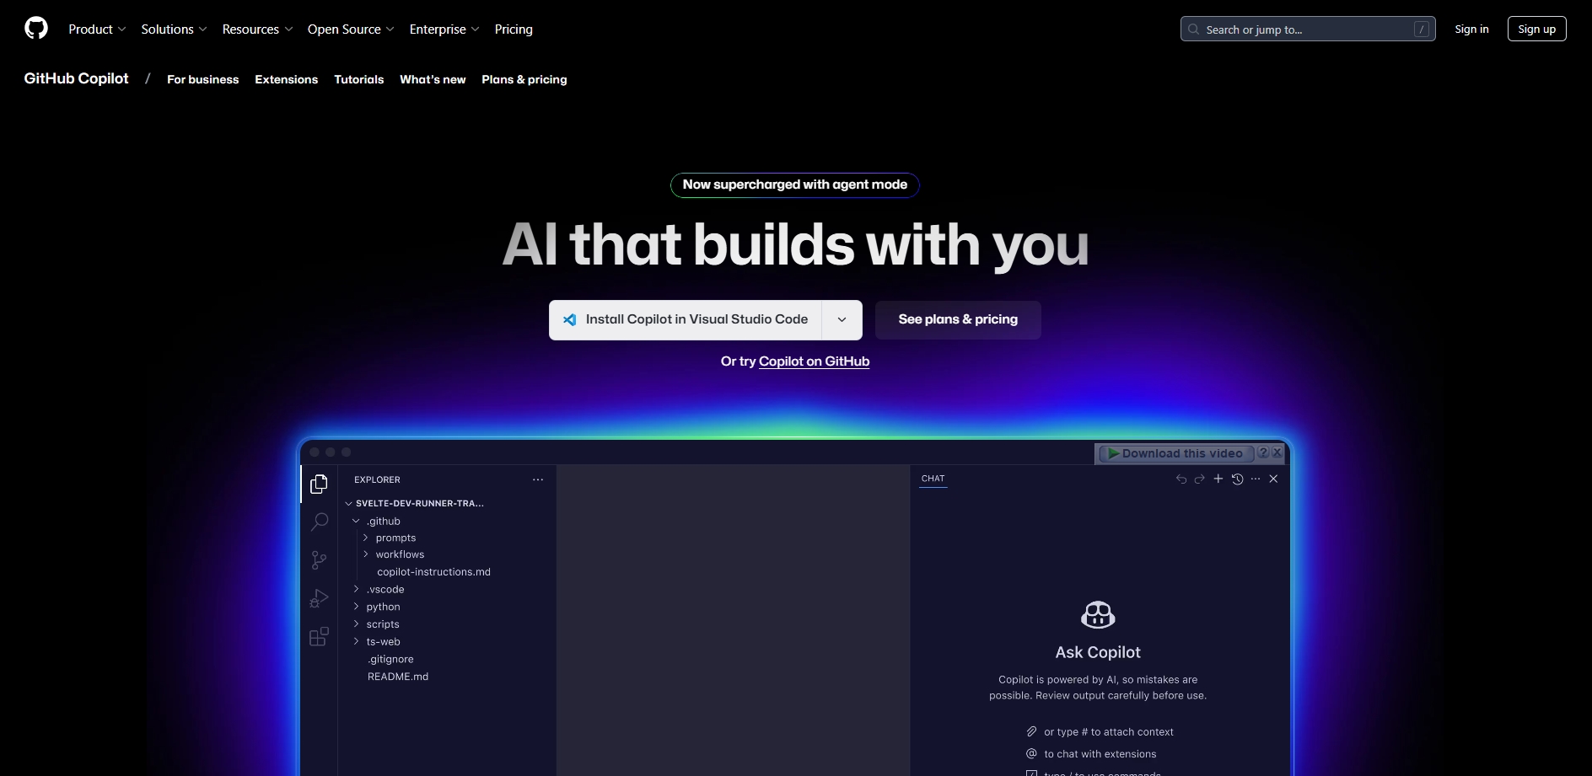Focus the Search or jump to field
1592x776 pixels.
1308,29
